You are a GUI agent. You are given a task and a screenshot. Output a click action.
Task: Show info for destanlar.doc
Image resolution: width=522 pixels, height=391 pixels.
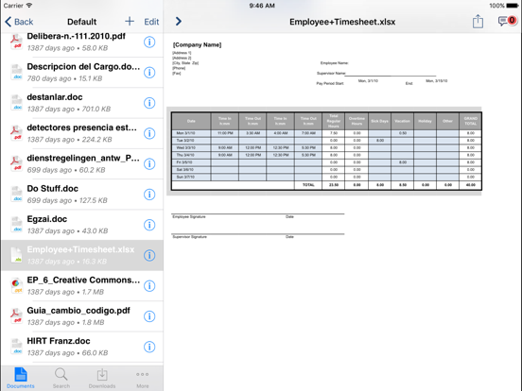[x=149, y=103]
